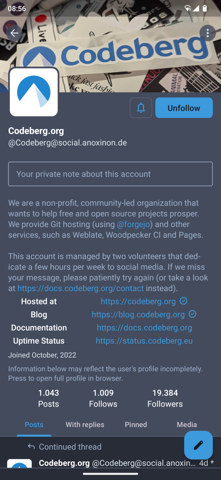Open the @forgejo mention link

[133, 224]
